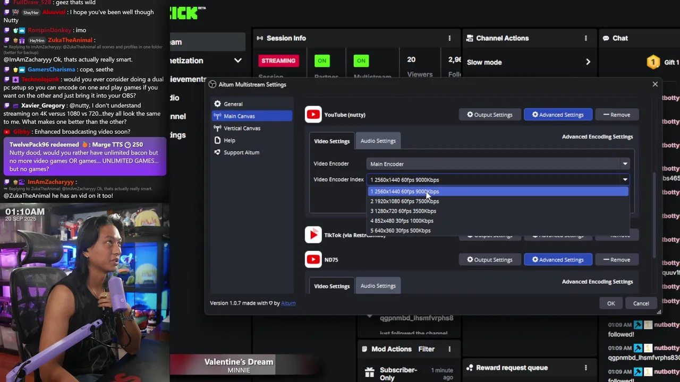Click the STREAMING status badge
Screen dimensions: 680x382
coord(278,60)
